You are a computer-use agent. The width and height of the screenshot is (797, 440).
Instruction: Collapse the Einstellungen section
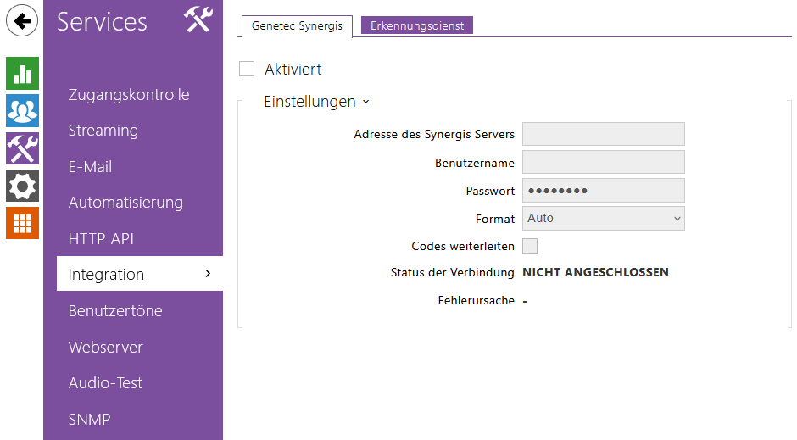click(x=316, y=102)
